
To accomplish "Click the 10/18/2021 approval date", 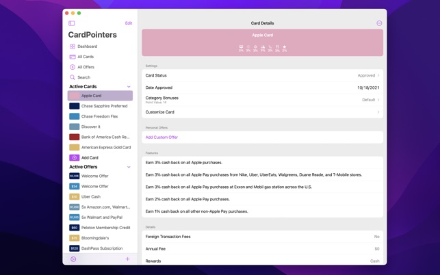I will click(x=368, y=88).
